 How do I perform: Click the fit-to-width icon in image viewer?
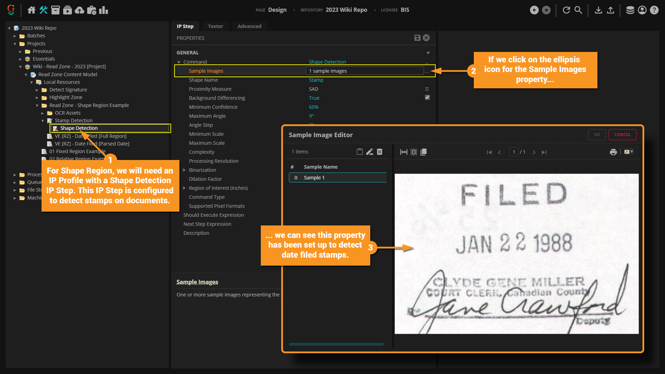click(404, 152)
